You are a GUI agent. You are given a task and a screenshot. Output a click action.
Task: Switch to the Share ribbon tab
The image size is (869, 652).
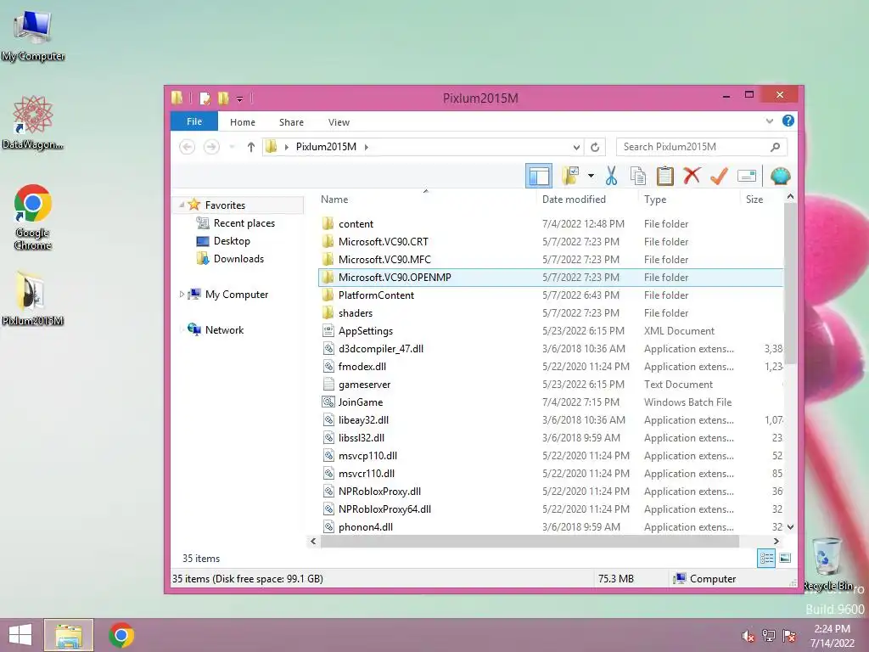[291, 122]
